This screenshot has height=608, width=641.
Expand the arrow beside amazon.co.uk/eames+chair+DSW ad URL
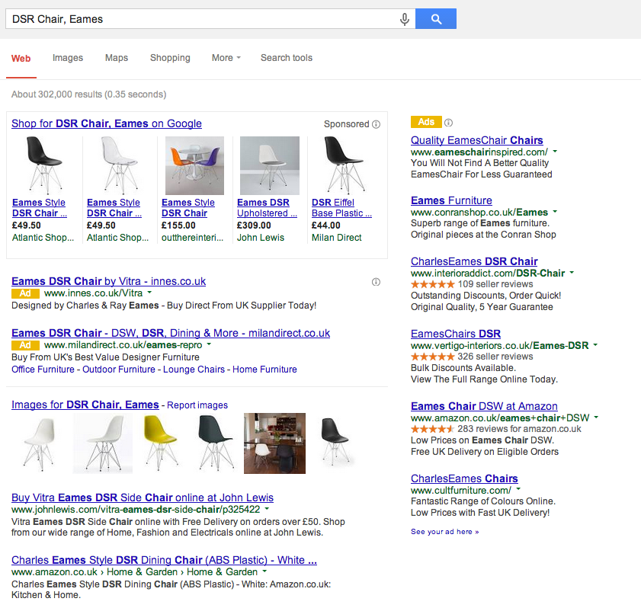[597, 418]
